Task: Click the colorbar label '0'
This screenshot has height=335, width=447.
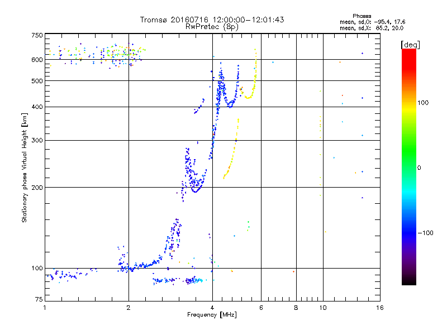Action: (x=419, y=167)
